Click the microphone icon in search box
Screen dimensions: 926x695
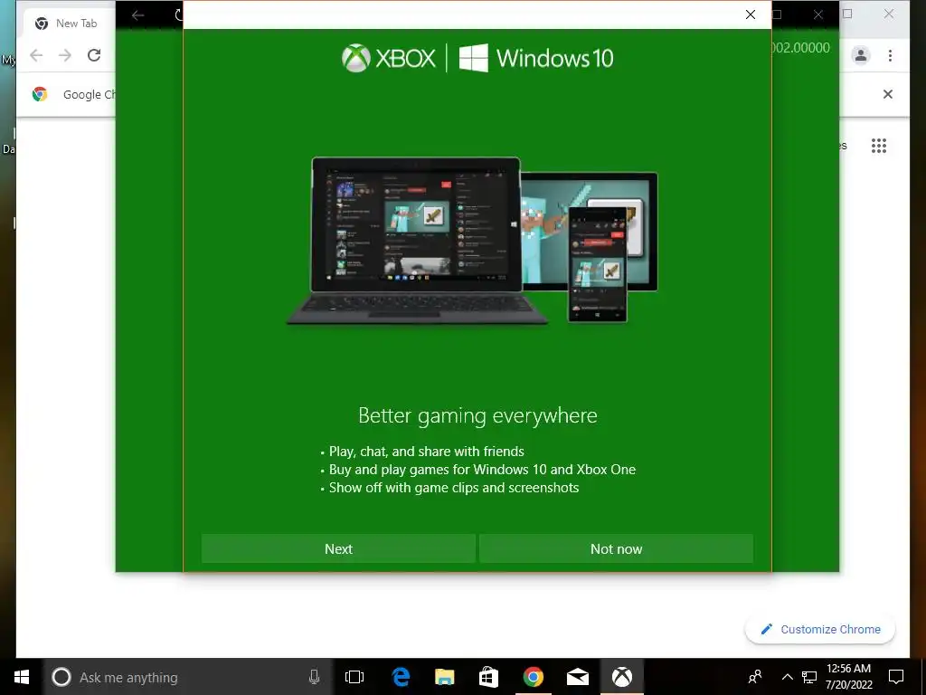point(314,677)
